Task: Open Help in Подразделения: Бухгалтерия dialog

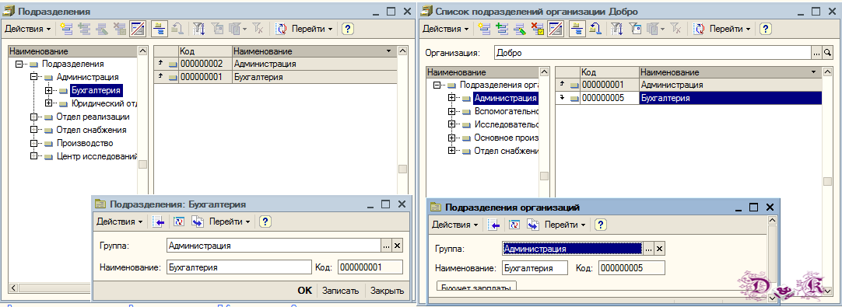Action: [x=265, y=222]
